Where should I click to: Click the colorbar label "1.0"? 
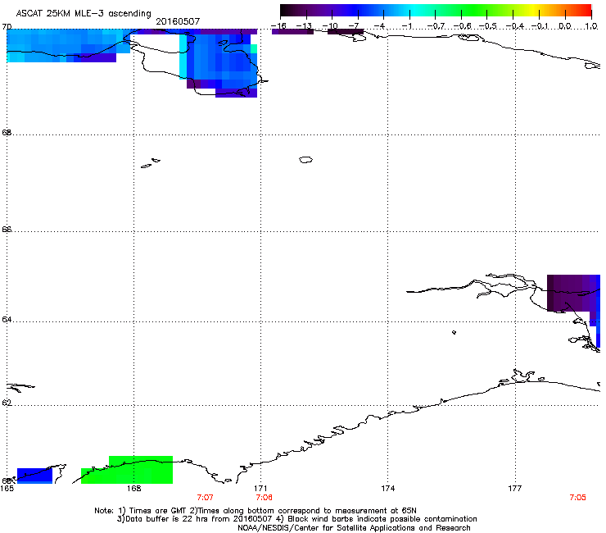pos(591,26)
